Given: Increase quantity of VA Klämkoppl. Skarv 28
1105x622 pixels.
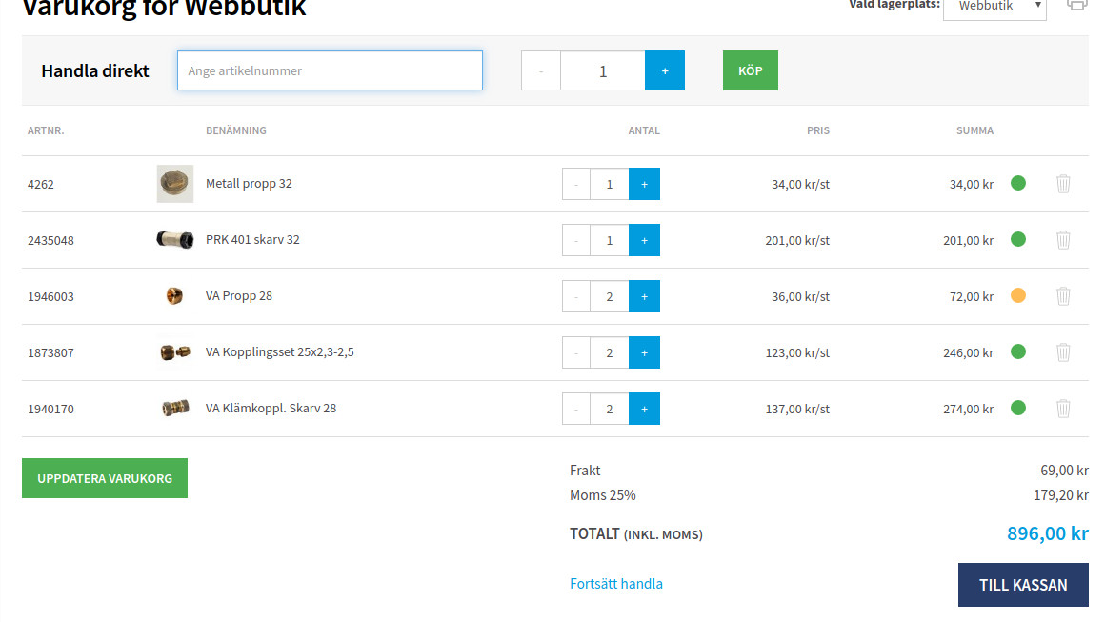Looking at the screenshot, I should pos(644,409).
